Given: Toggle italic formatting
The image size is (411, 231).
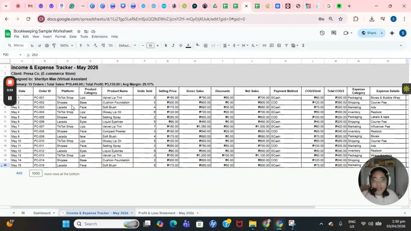Looking at the screenshot, I should click(x=173, y=46).
